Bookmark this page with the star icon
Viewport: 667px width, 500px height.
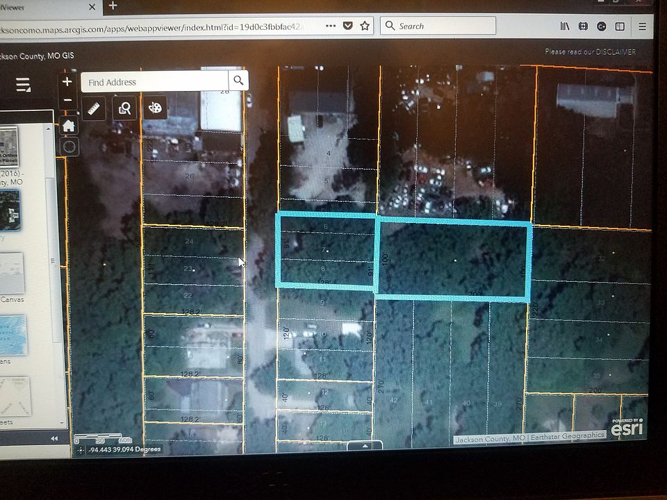click(x=365, y=26)
